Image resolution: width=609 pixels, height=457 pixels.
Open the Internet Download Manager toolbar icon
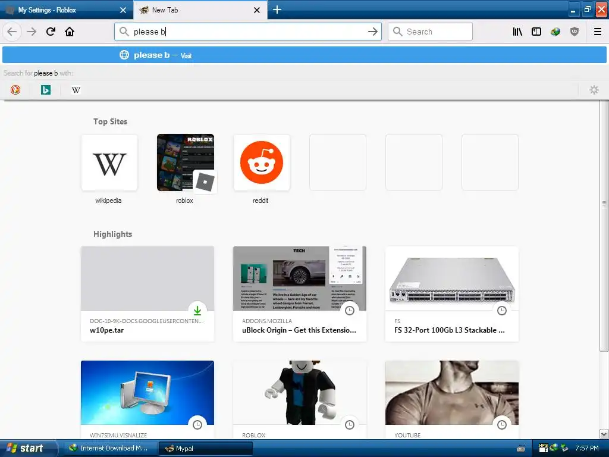pos(555,32)
